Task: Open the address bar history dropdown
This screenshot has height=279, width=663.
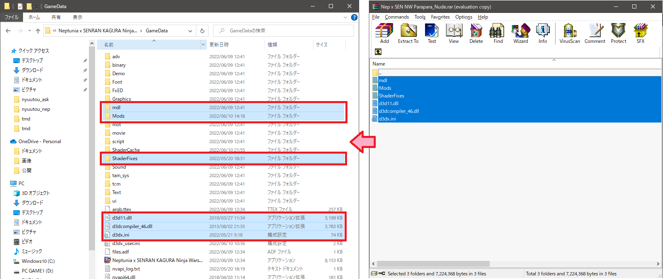Action: [x=190, y=31]
